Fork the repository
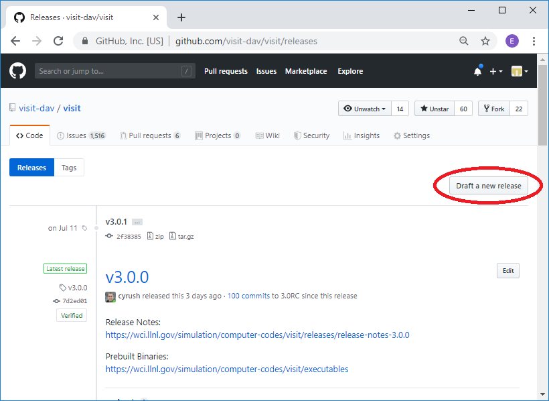Screen dimensions: 549x401 (x=494, y=109)
